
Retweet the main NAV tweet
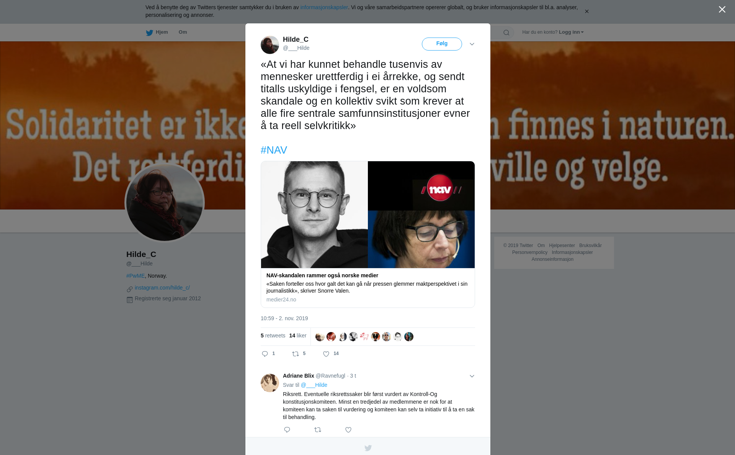pyautogui.click(x=296, y=354)
